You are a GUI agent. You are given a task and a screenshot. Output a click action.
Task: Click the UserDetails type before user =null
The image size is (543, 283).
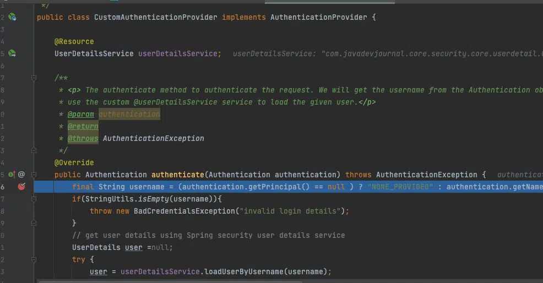coord(96,248)
